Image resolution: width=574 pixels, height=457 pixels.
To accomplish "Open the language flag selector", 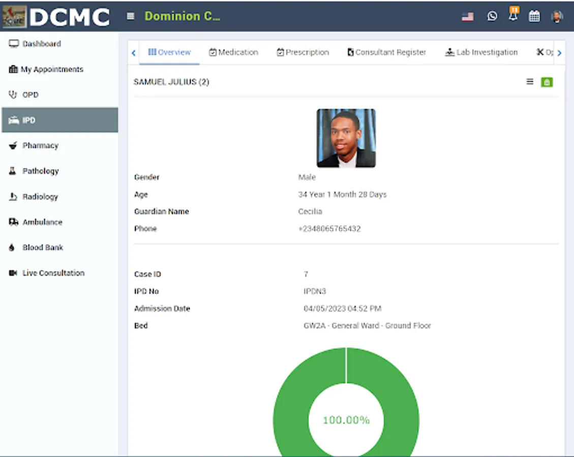I will [467, 16].
